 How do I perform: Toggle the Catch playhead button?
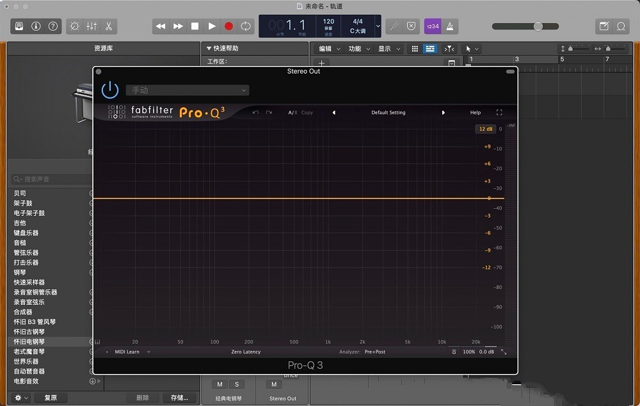(x=449, y=49)
